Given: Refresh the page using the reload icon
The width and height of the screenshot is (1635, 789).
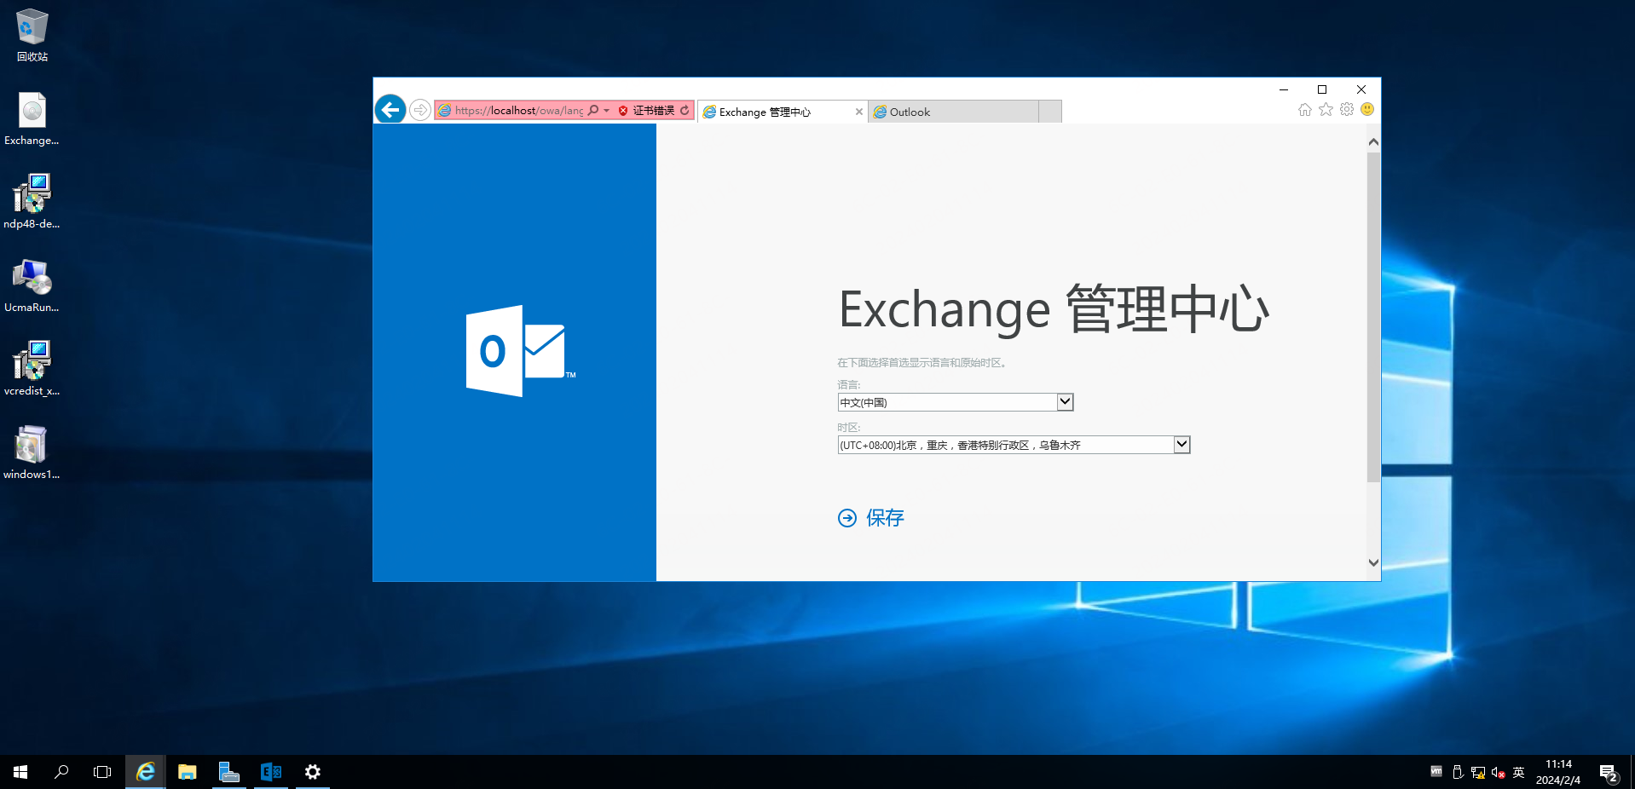Looking at the screenshot, I should tap(685, 110).
